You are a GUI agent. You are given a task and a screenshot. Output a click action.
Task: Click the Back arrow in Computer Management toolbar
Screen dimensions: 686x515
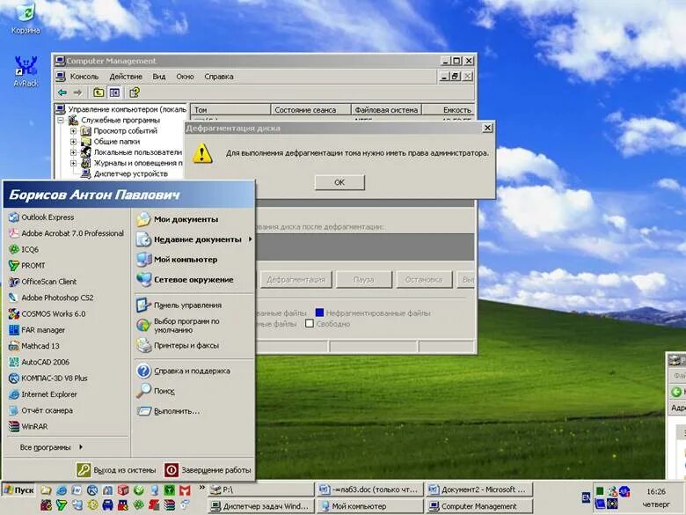click(62, 92)
